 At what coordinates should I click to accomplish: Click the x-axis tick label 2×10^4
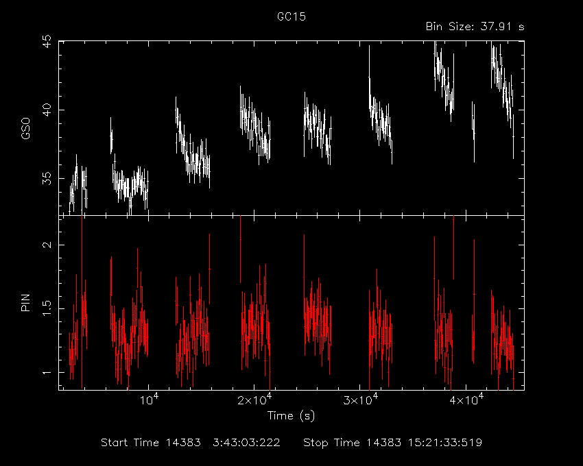click(x=254, y=400)
